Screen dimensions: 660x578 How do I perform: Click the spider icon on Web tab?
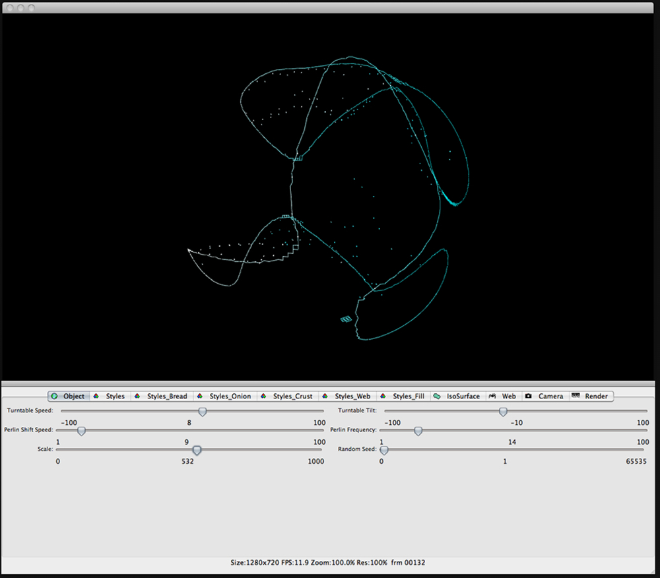click(x=492, y=396)
